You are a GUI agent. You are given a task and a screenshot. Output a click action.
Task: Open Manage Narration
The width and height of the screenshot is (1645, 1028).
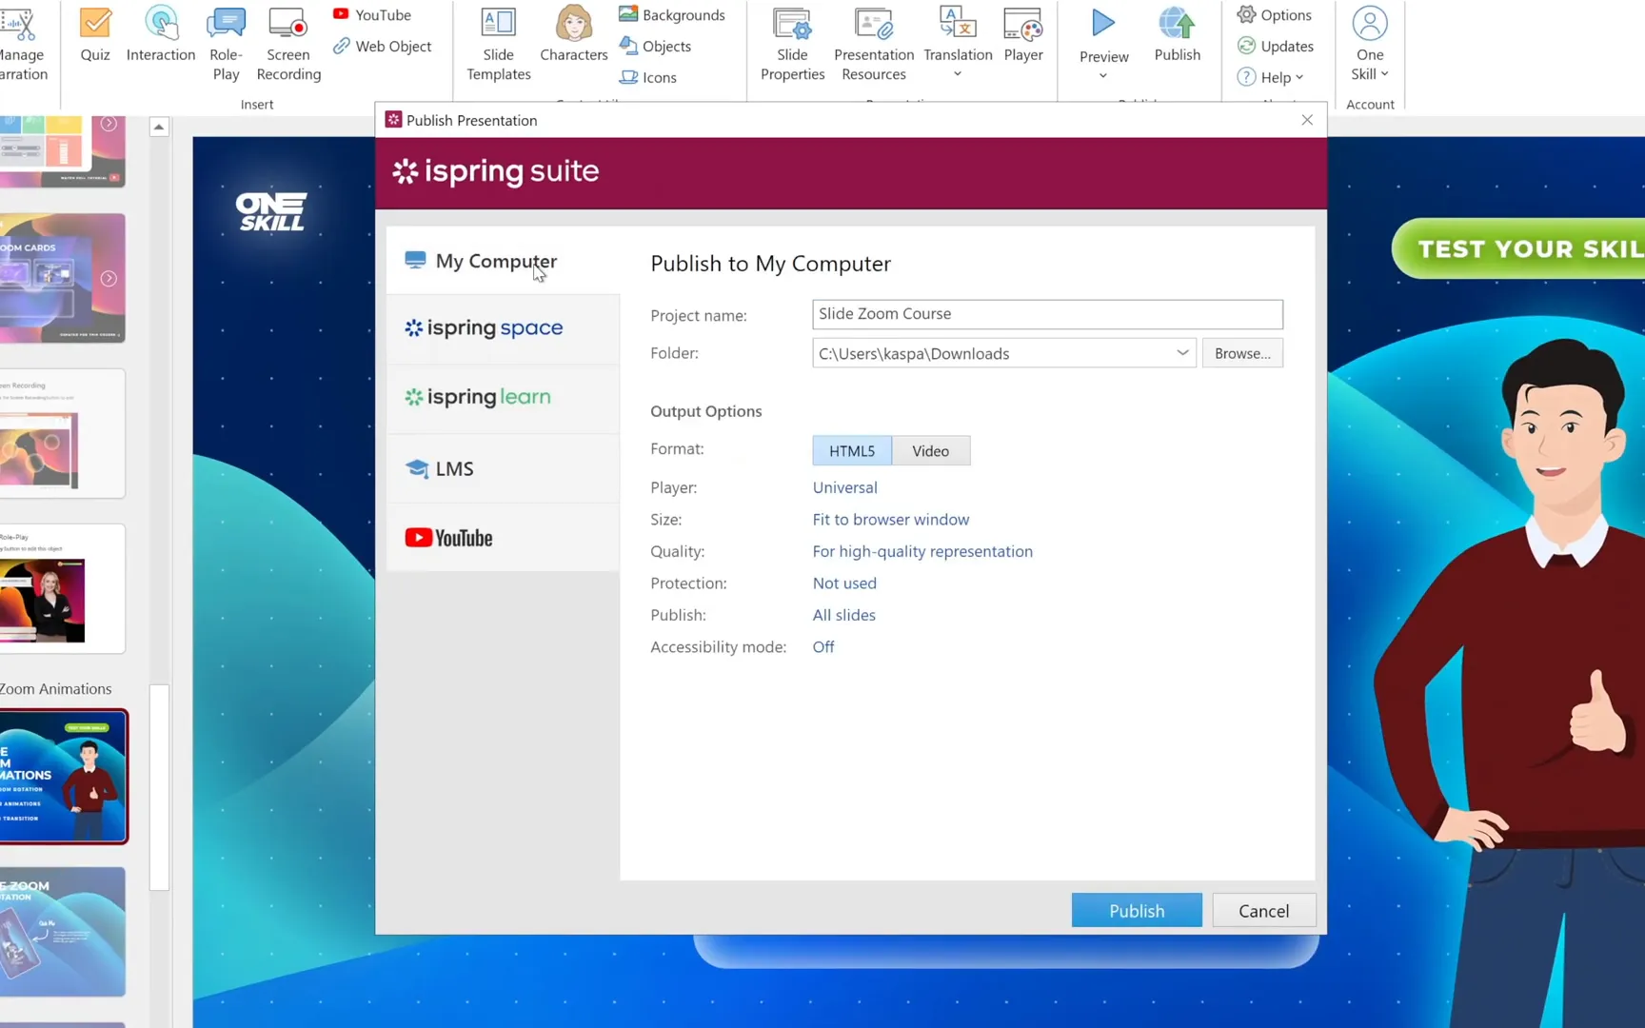click(x=23, y=44)
